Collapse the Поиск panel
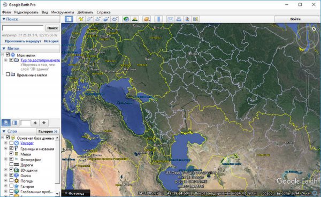Viewport: 321px width, 197px height. 4,19
